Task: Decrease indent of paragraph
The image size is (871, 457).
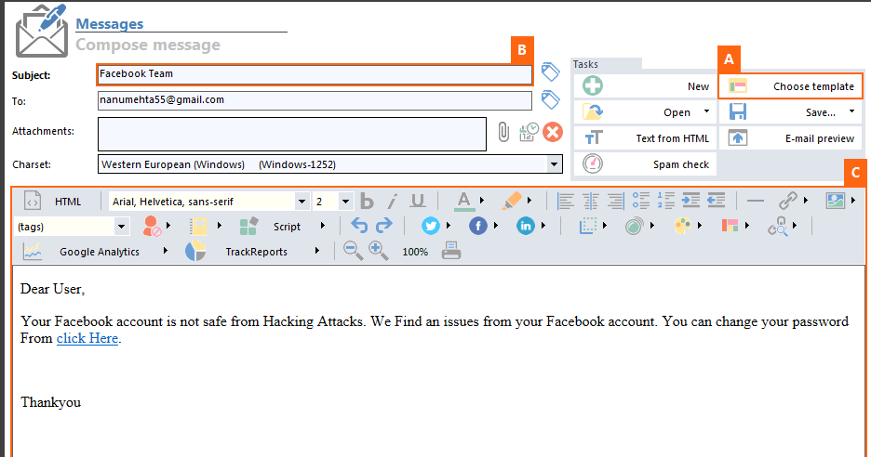Action: (x=716, y=201)
